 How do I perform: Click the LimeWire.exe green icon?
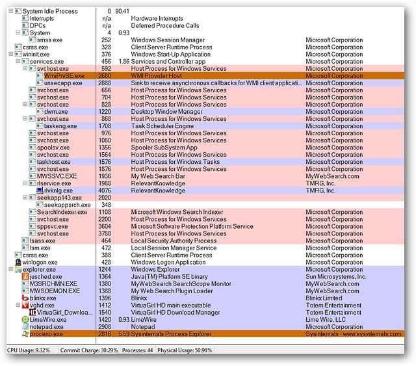point(25,320)
